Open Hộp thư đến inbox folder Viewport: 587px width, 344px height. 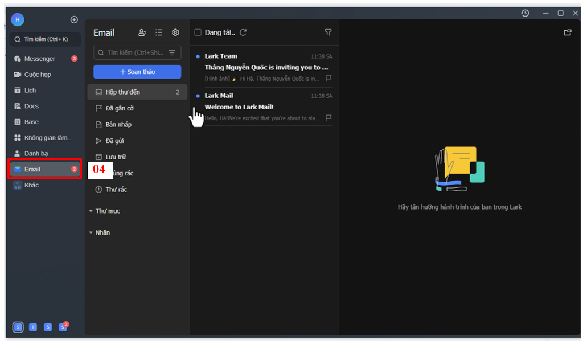pos(137,92)
